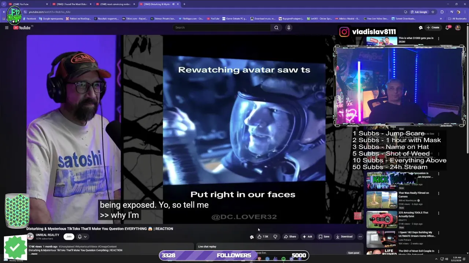Open options for 'This is what $1000' video
Viewport: 469px width, 263px height.
coord(439,38)
